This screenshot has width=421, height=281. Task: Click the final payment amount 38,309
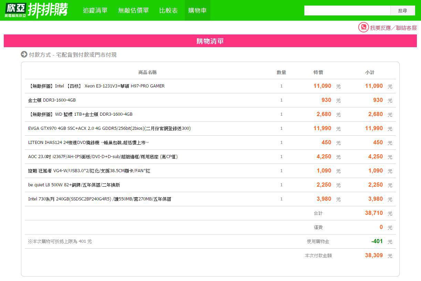point(374,256)
